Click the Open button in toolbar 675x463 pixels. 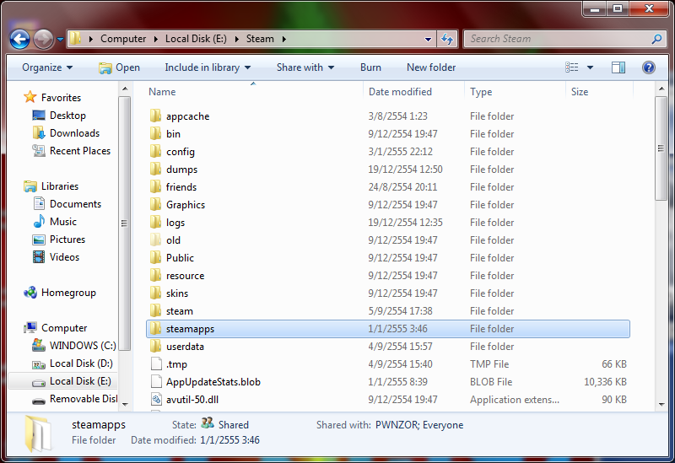coord(119,67)
